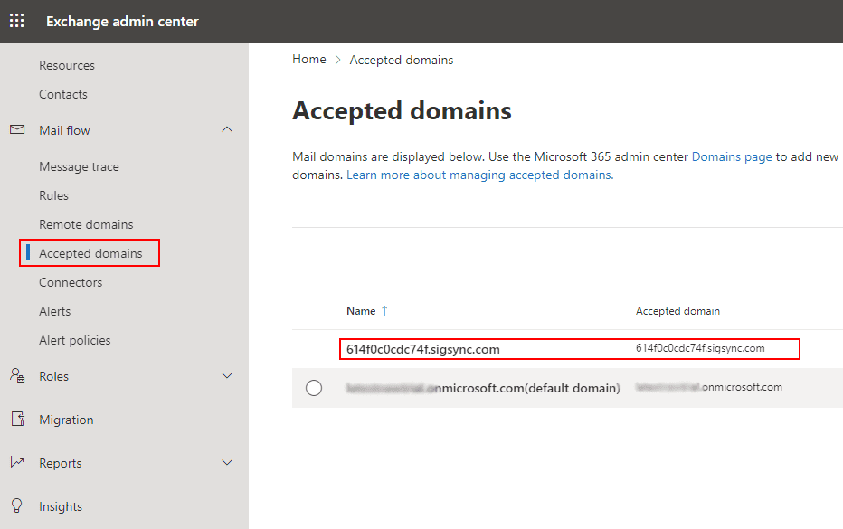Click the Roles person icon
The height and width of the screenshot is (529, 843).
tap(17, 376)
